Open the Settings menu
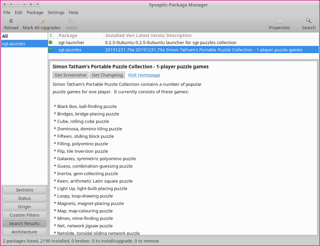 pyautogui.click(x=56, y=12)
